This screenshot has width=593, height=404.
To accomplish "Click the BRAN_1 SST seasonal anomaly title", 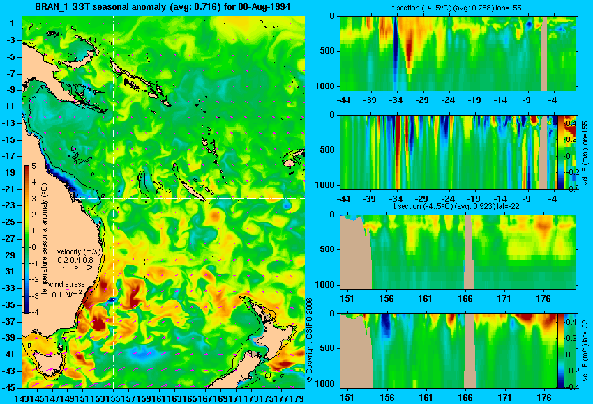I will pos(163,7).
